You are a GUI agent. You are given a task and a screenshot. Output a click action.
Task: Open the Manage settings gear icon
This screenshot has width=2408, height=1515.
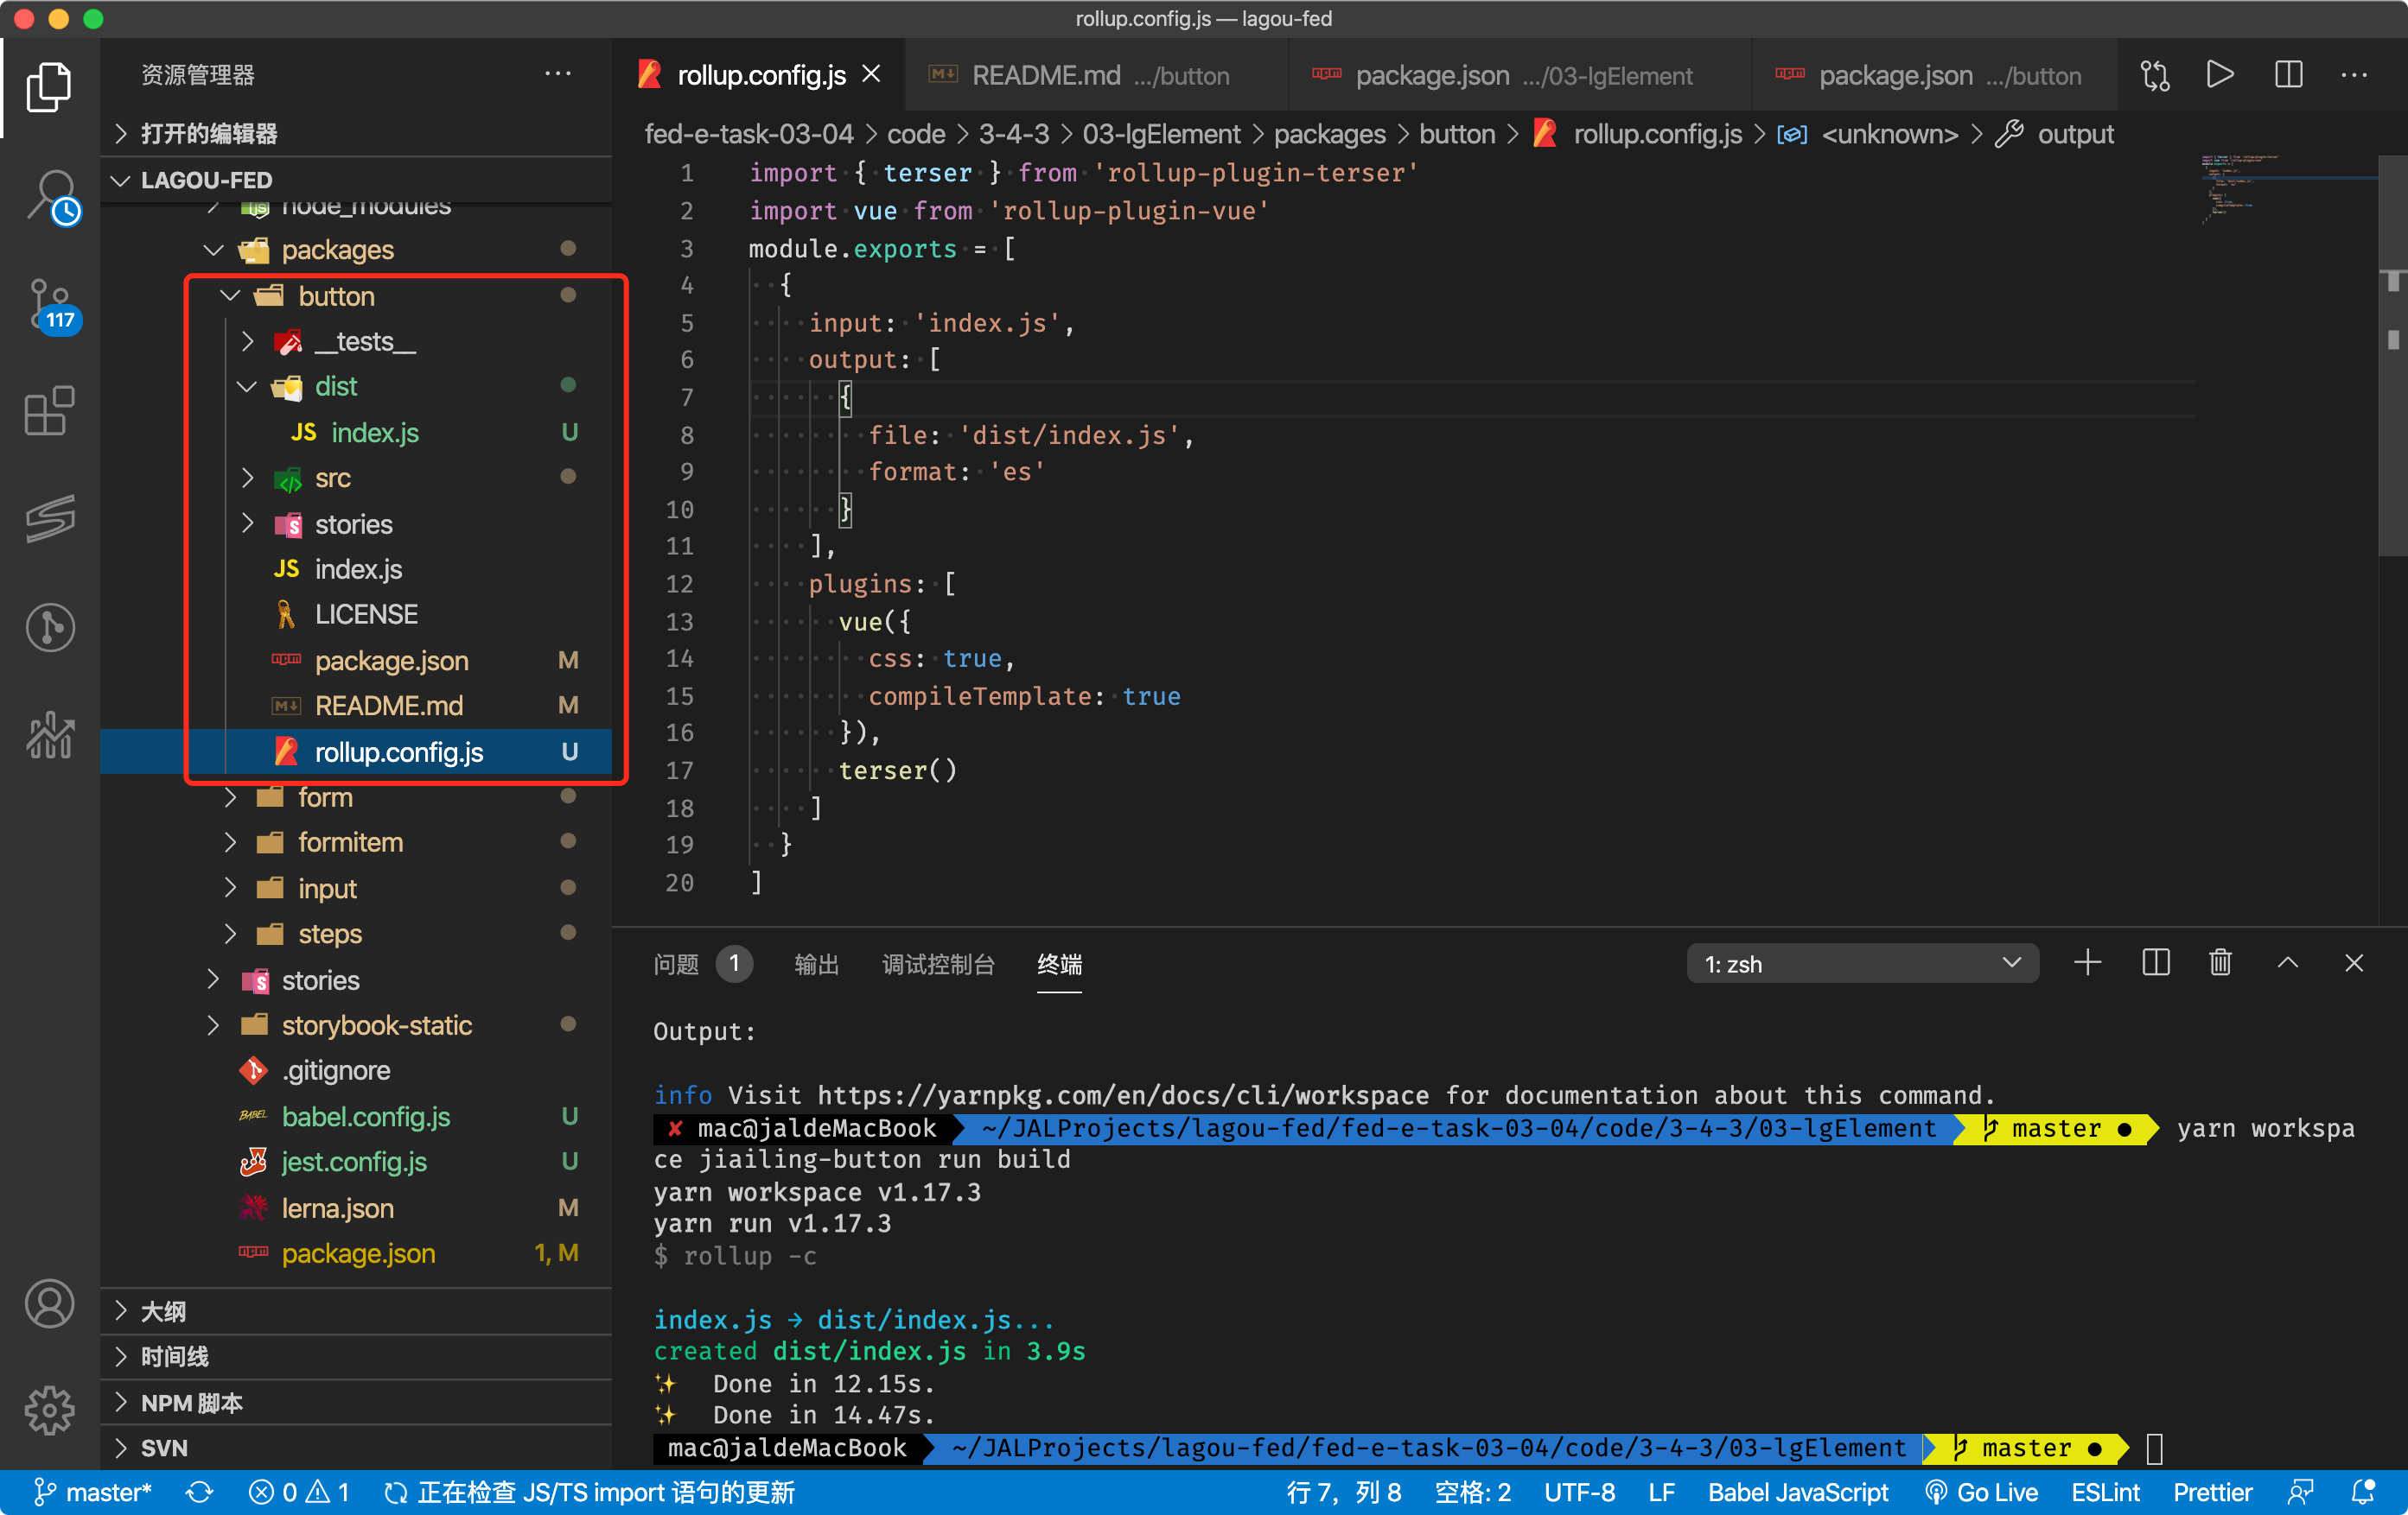(50, 1410)
